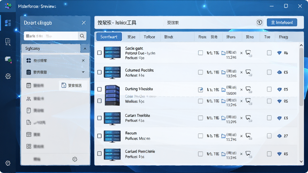Select the people icon item

(29, 99)
